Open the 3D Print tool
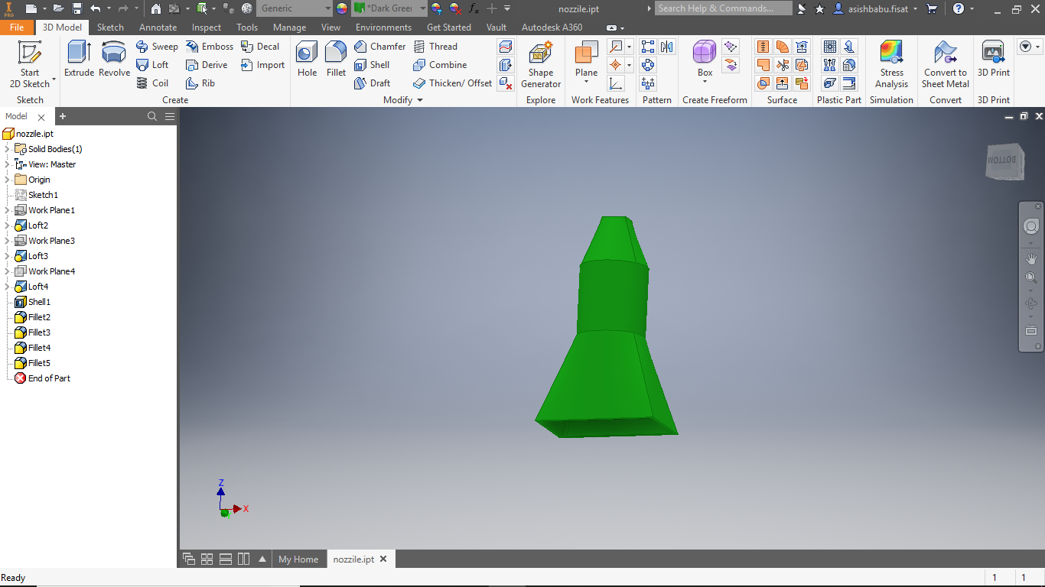The height and width of the screenshot is (587, 1045). (994, 59)
